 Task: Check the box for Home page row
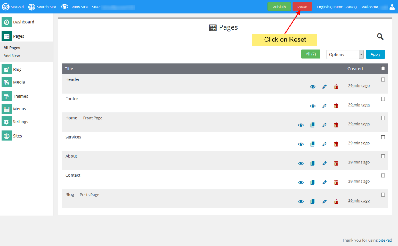(383, 118)
